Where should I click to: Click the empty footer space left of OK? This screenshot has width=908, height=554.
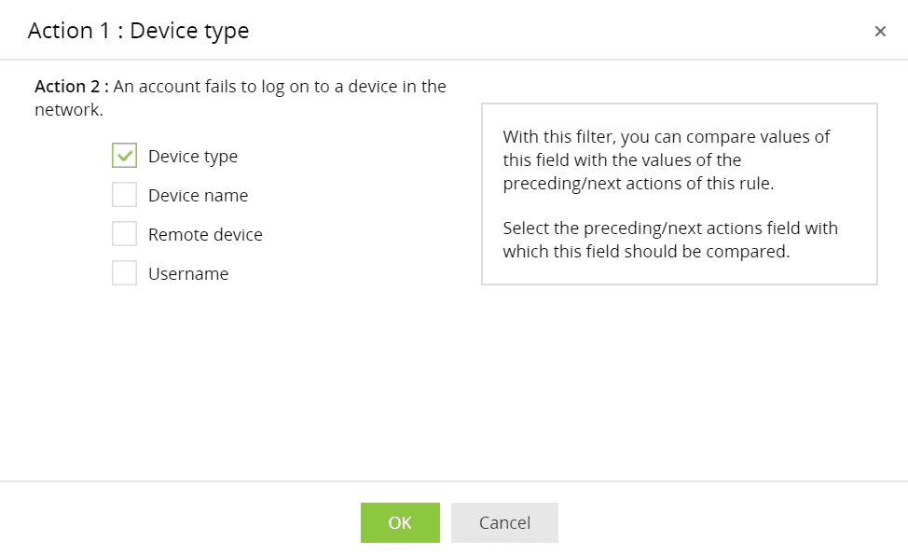(x=186, y=520)
